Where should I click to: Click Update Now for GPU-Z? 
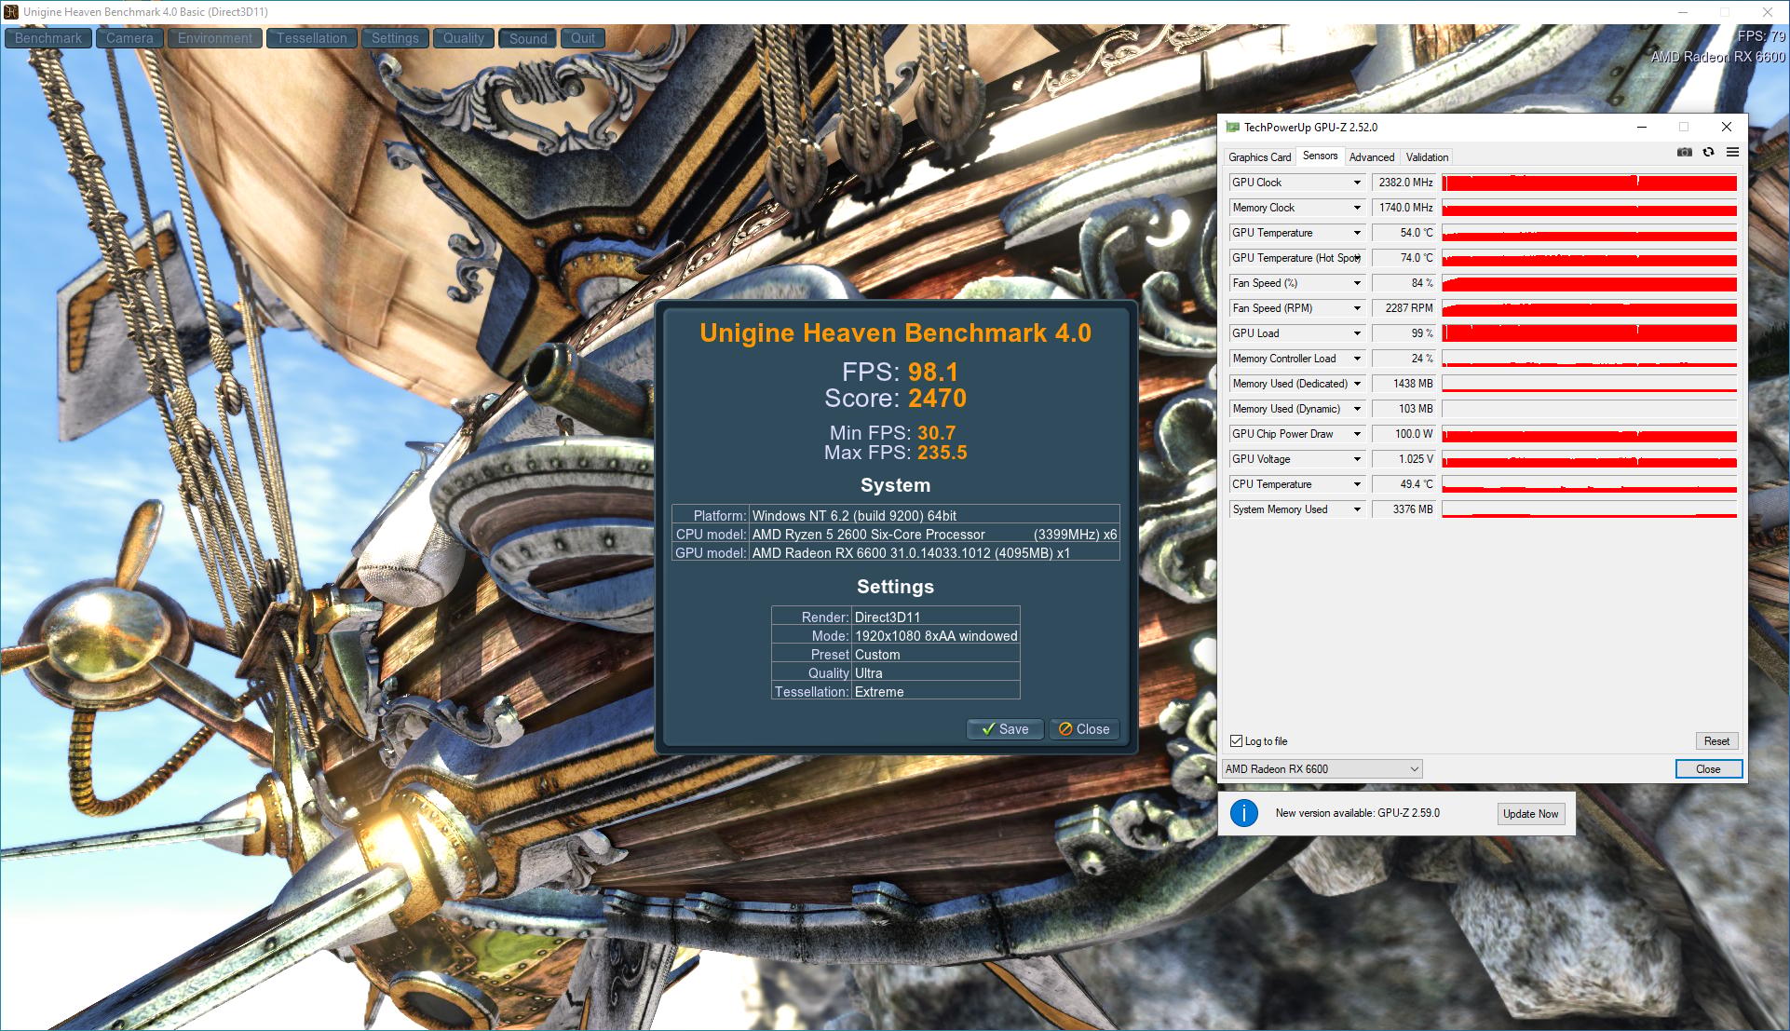1530,813
